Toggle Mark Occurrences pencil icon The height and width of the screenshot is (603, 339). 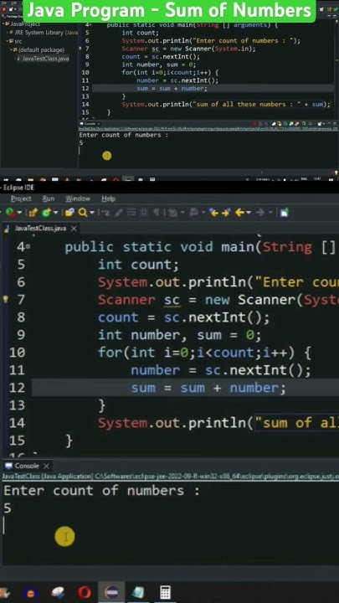tap(119, 212)
